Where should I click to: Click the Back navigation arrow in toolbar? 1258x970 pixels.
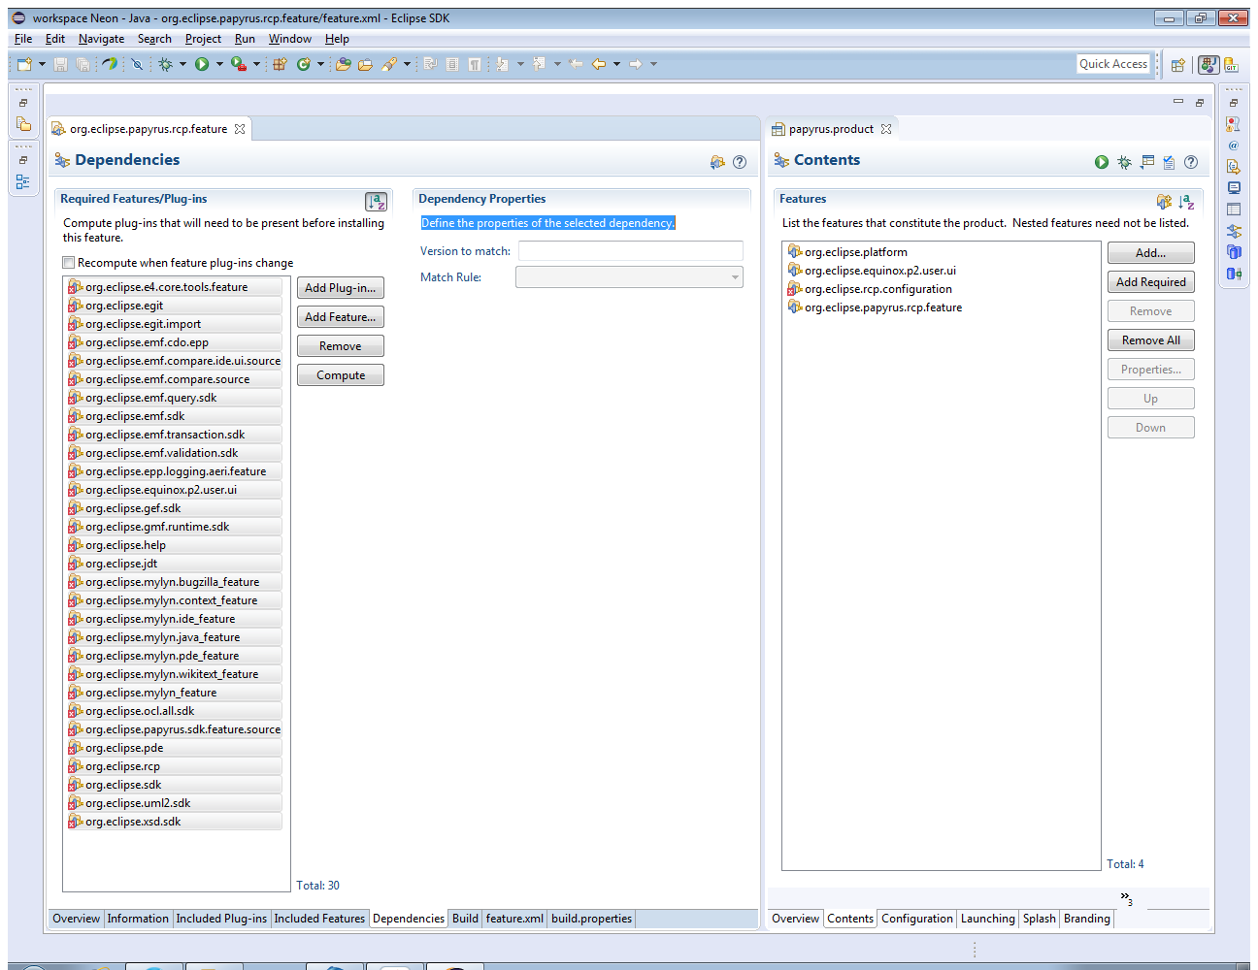pos(599,64)
